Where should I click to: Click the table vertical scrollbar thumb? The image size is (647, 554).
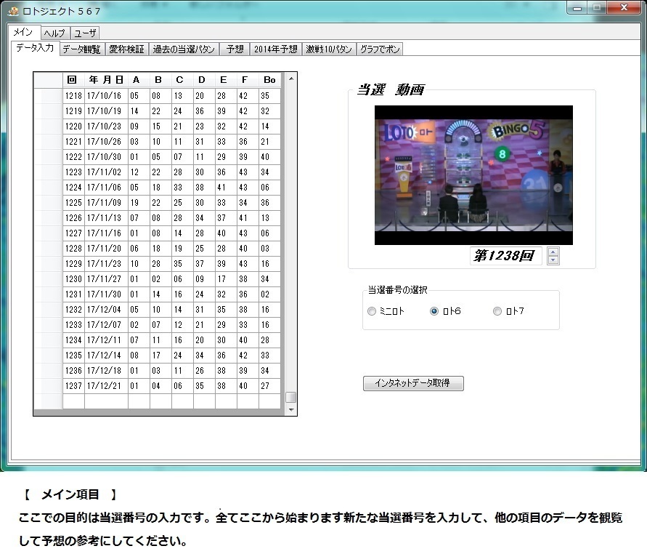pyautogui.click(x=291, y=397)
